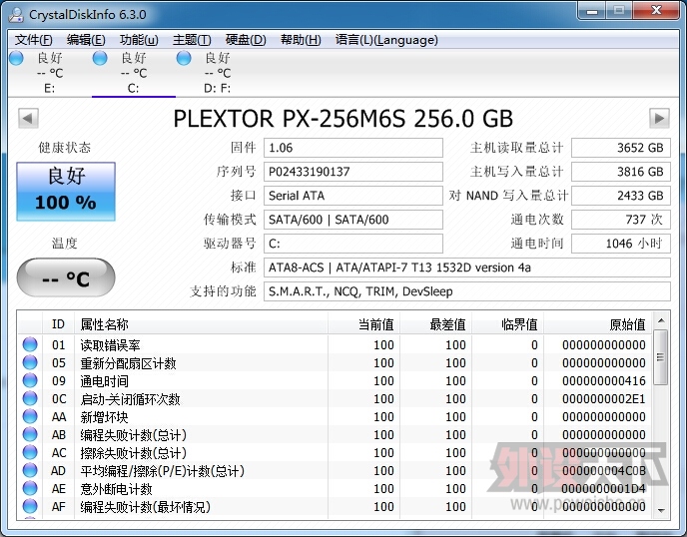Click status orb for attribute 01 读取错误率

(30, 345)
